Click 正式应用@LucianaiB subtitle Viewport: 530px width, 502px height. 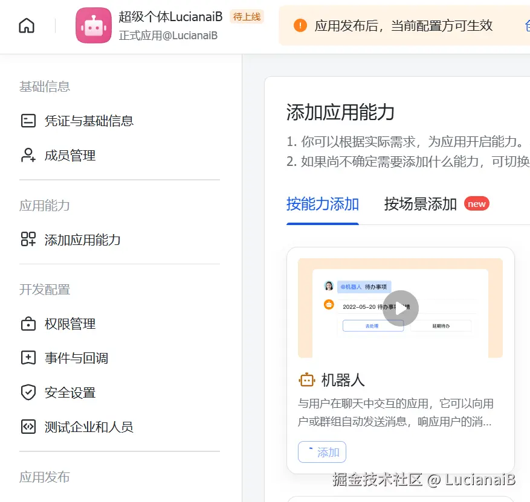click(x=168, y=36)
